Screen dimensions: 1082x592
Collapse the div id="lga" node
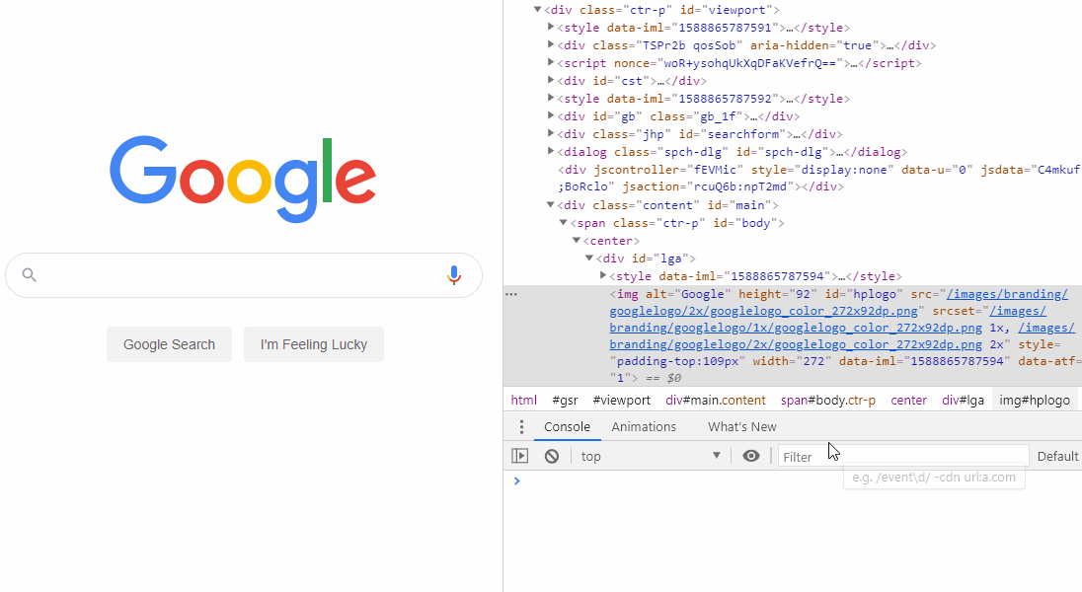[589, 259]
